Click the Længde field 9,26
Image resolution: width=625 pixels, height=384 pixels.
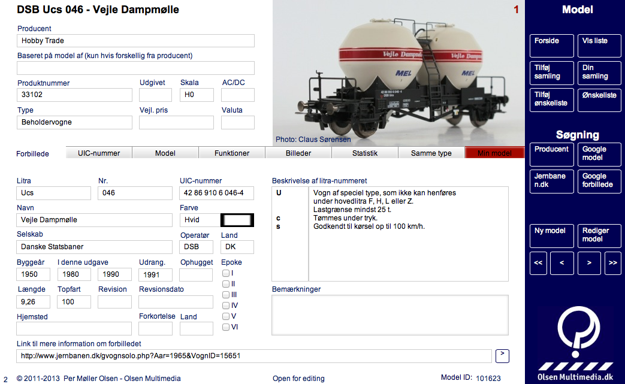pos(34,302)
